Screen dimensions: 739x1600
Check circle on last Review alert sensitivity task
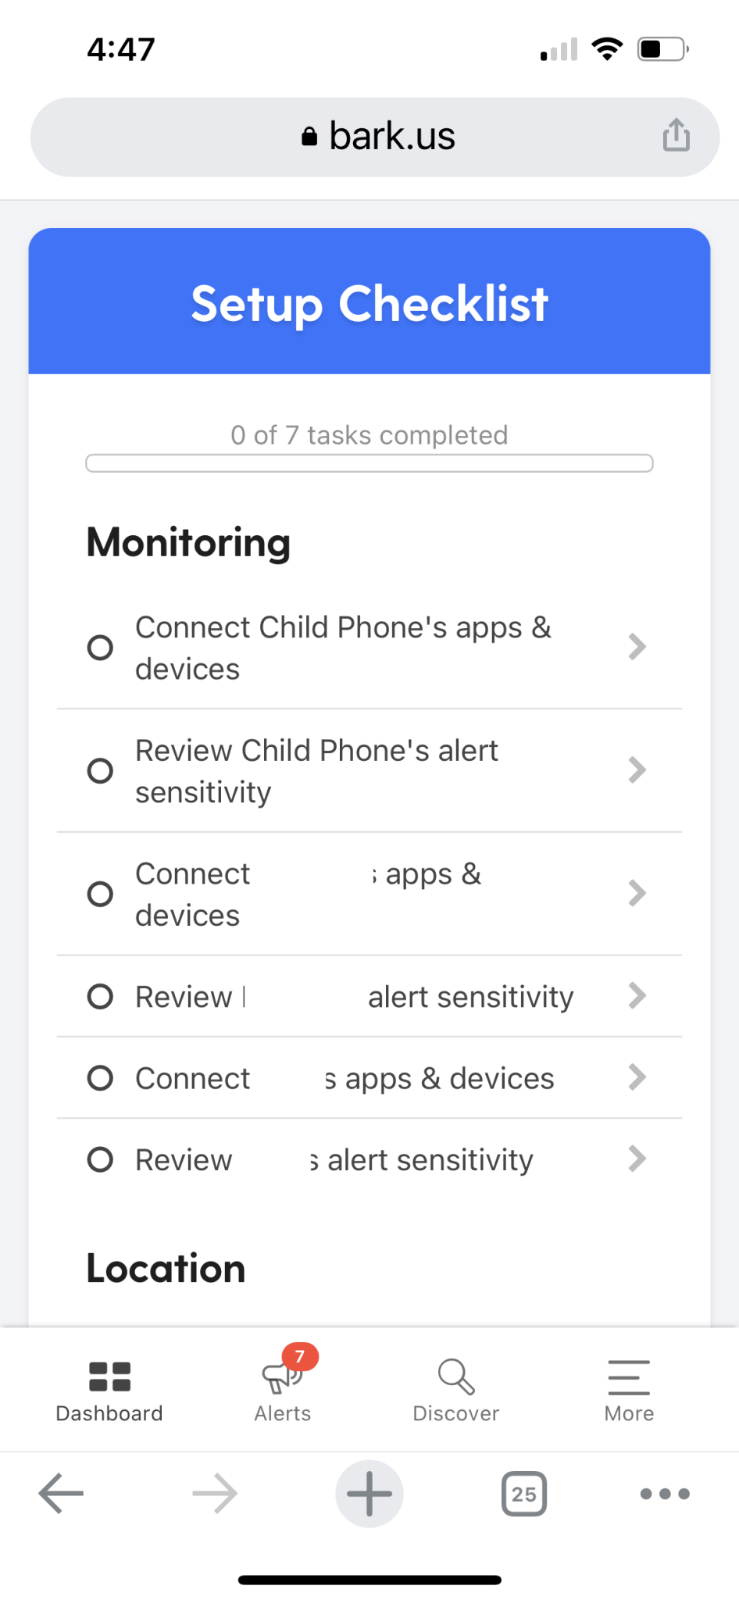100,1159
